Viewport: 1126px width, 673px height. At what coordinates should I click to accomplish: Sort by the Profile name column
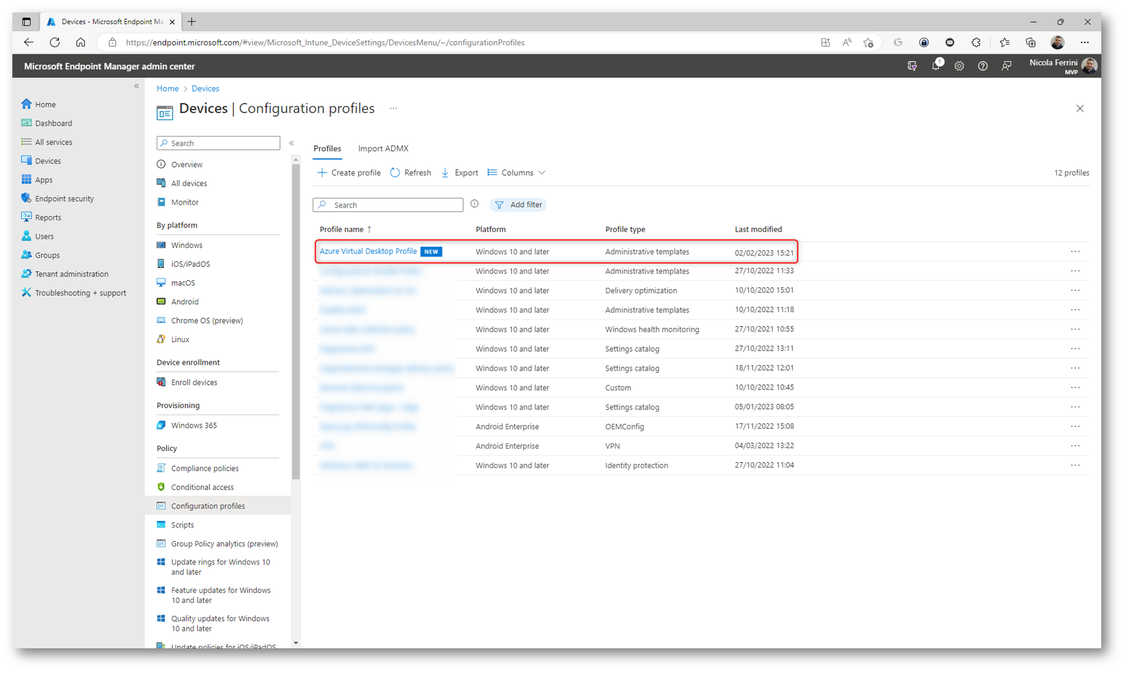point(346,229)
